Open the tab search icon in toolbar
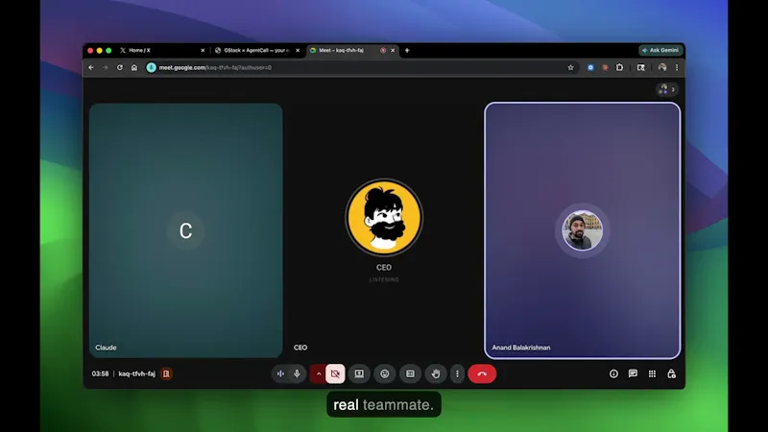The width and height of the screenshot is (768, 432). click(x=641, y=67)
